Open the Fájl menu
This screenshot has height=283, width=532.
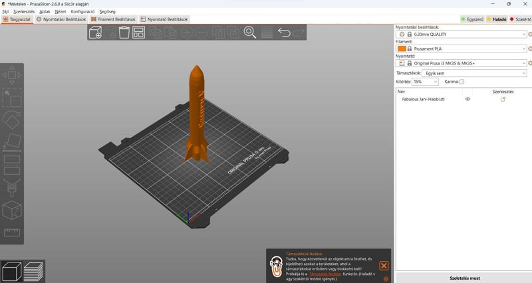click(5, 11)
